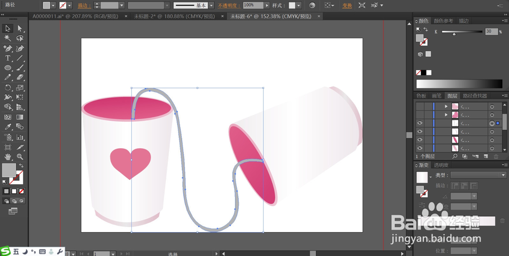Select the Zoom magnifier tool
509x256 pixels.
20,157
